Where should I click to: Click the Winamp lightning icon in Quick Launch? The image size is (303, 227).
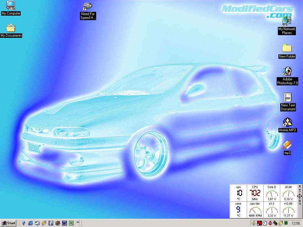point(44,223)
